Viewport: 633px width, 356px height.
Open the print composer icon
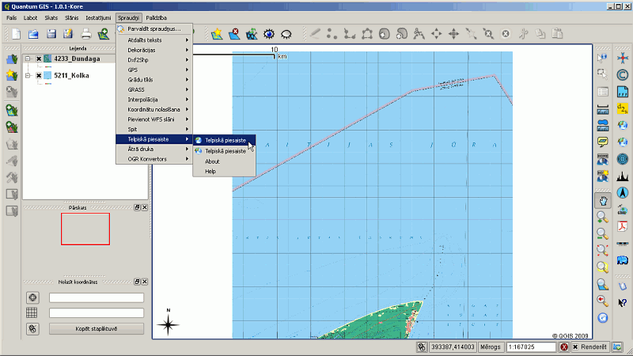click(x=86, y=34)
